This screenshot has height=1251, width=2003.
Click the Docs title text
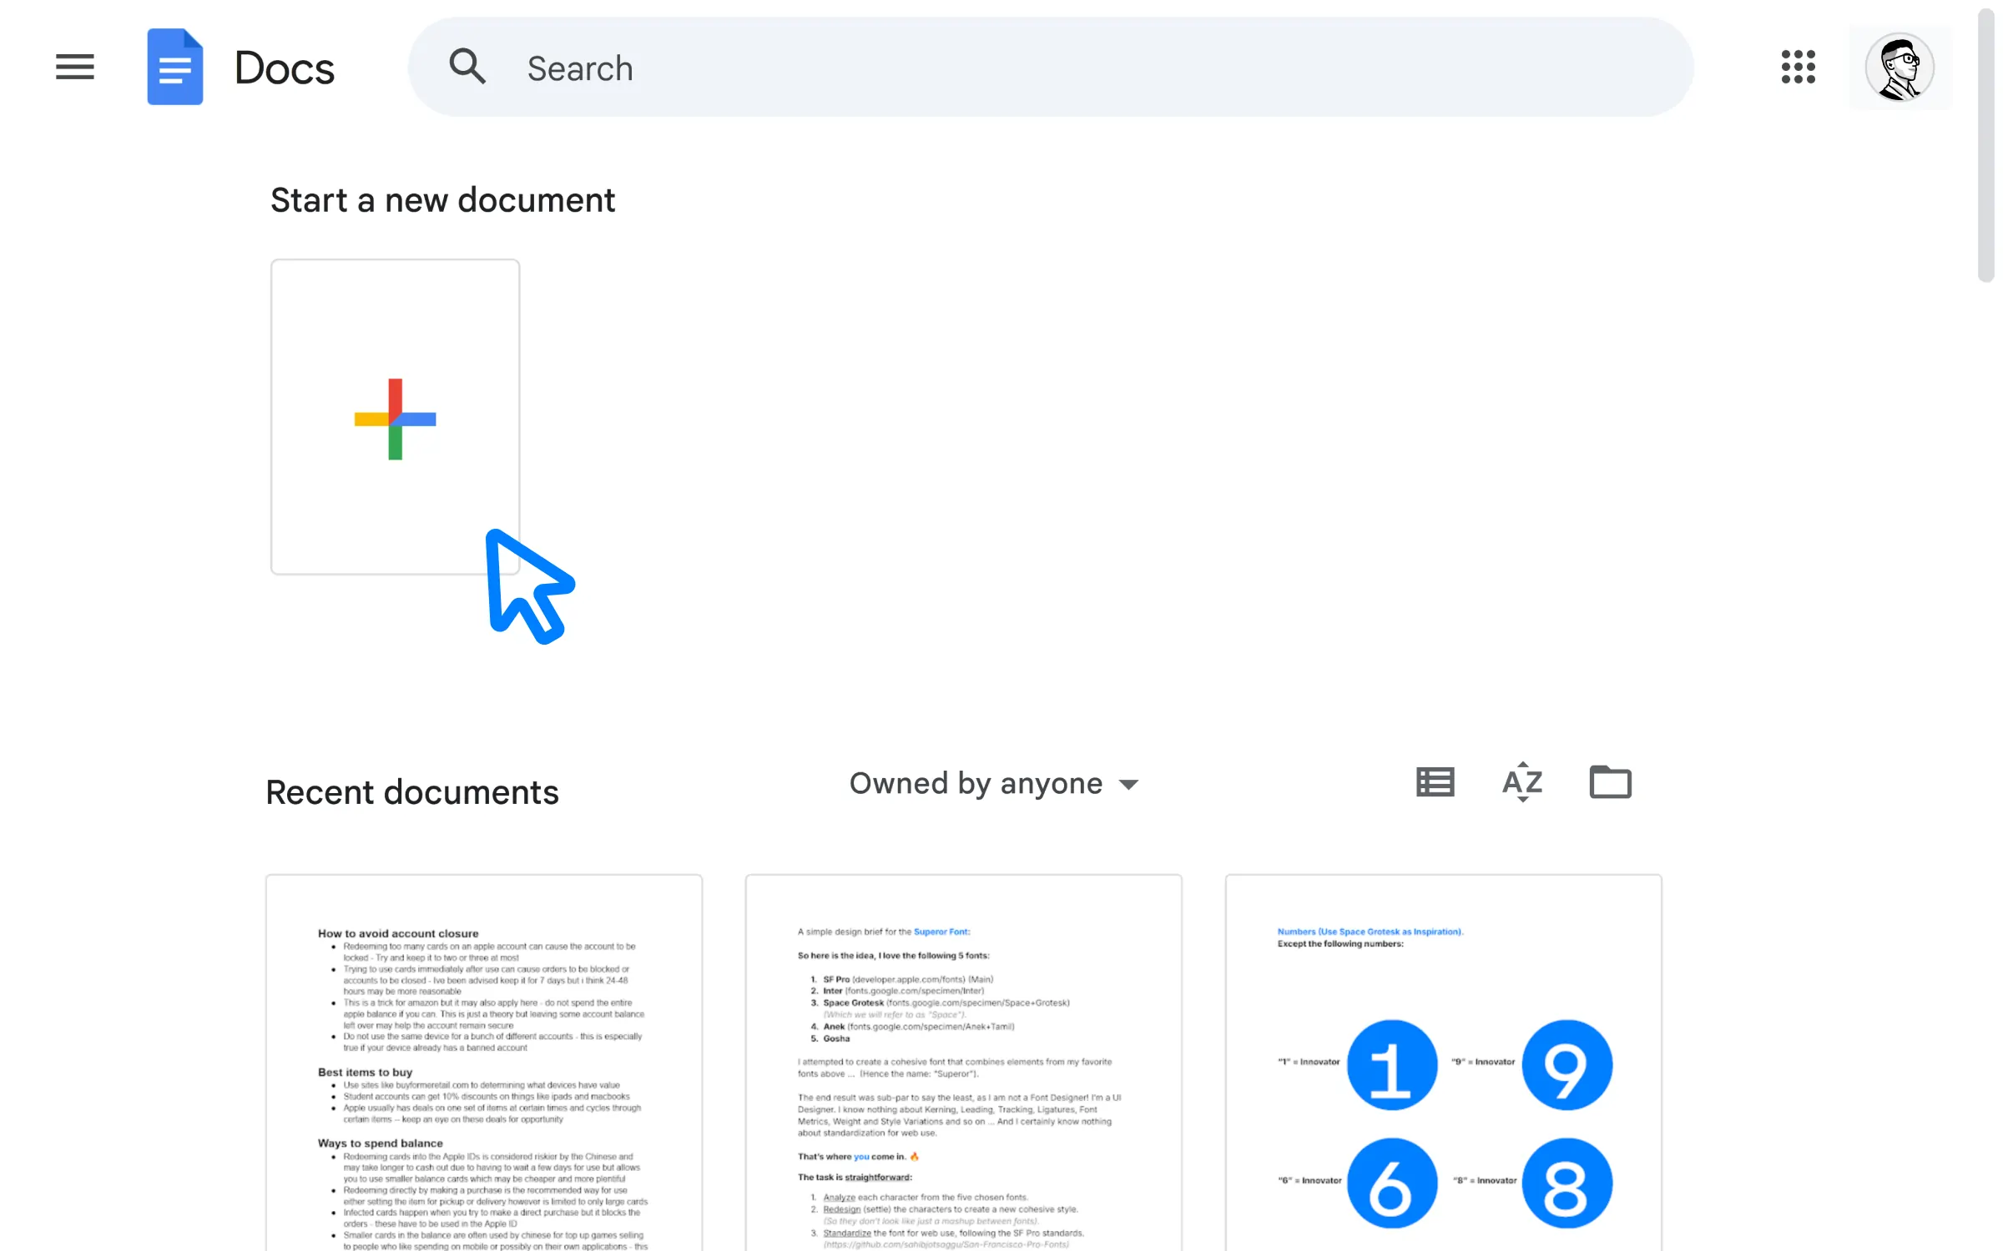point(285,68)
